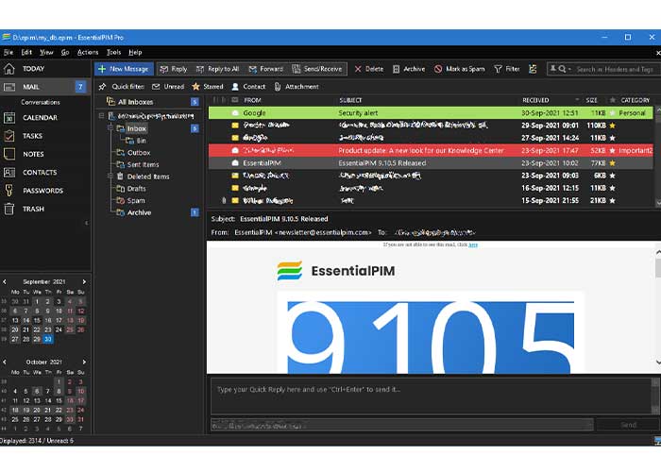
Task: Sort messages by the Size column
Action: (x=591, y=100)
